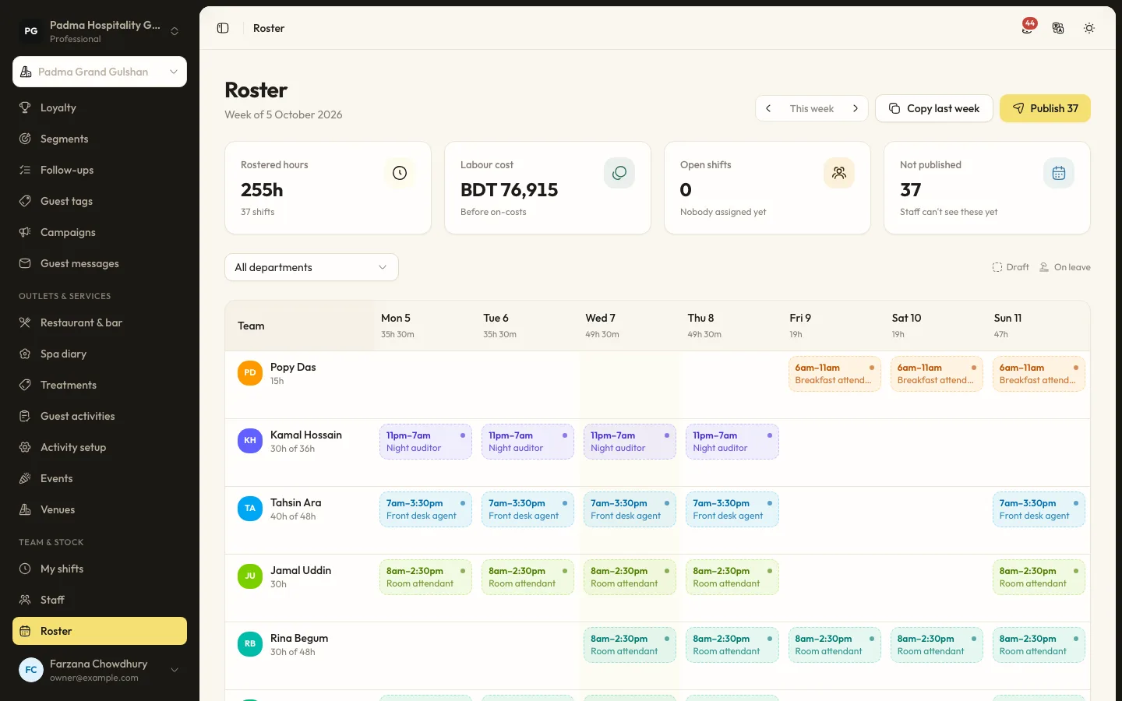Go to previous week arrow
The width and height of the screenshot is (1122, 701).
768,108
